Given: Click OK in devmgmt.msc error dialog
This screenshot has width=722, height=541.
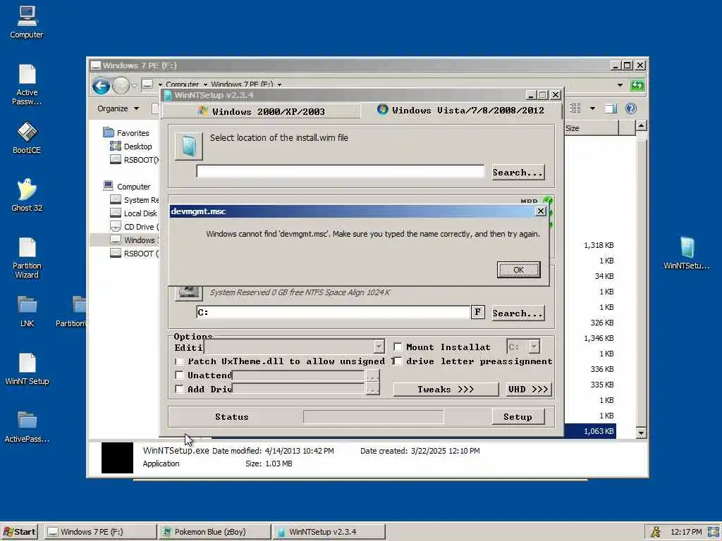Looking at the screenshot, I should pyautogui.click(x=518, y=270).
